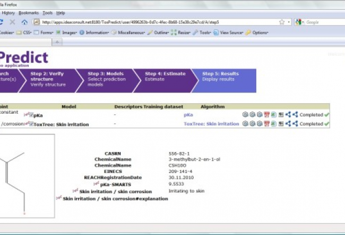Go to the browser Home page

click(x=24, y=22)
